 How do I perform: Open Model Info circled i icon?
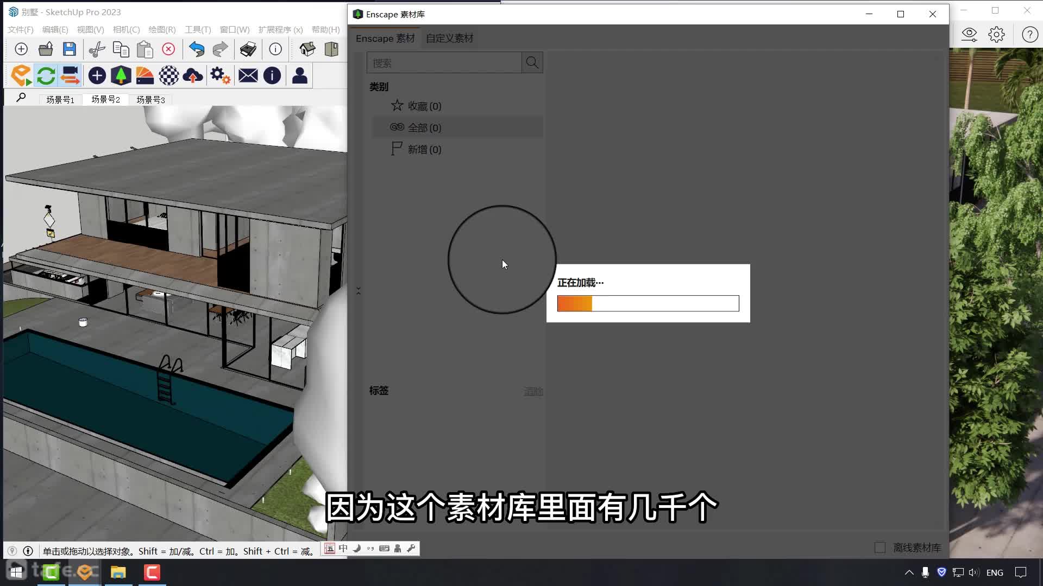(x=275, y=49)
